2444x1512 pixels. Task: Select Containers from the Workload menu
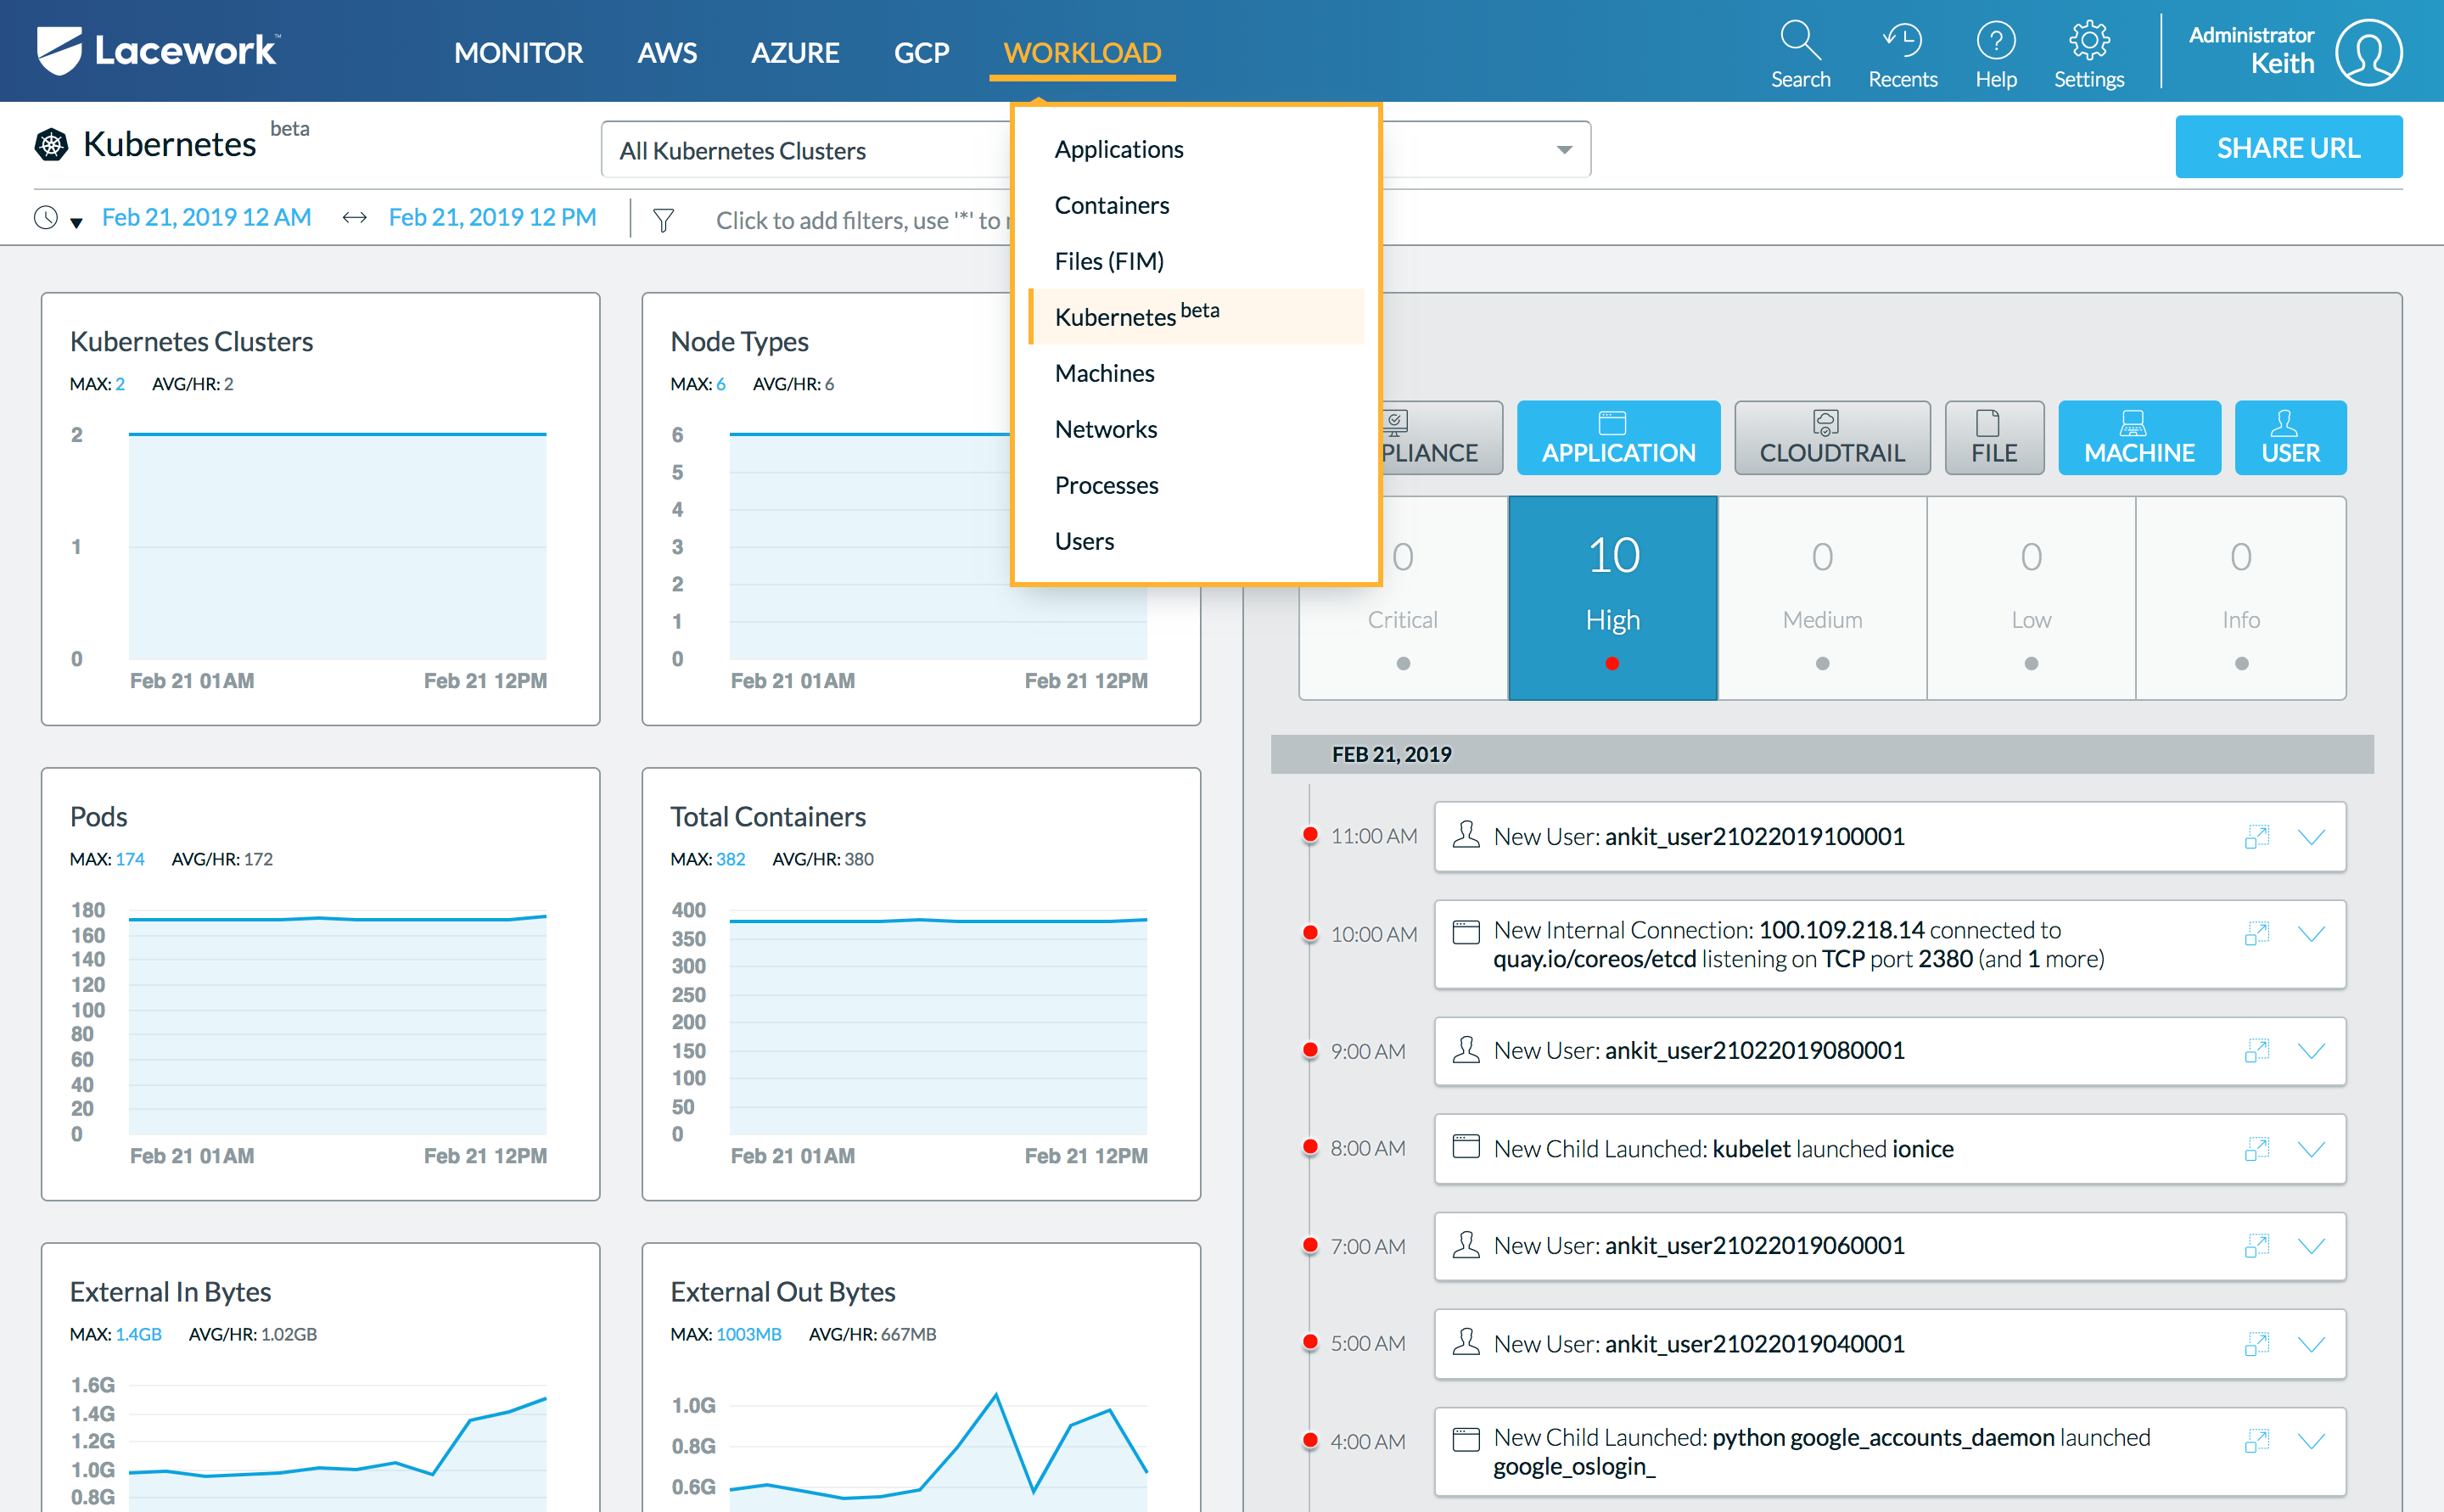tap(1111, 205)
